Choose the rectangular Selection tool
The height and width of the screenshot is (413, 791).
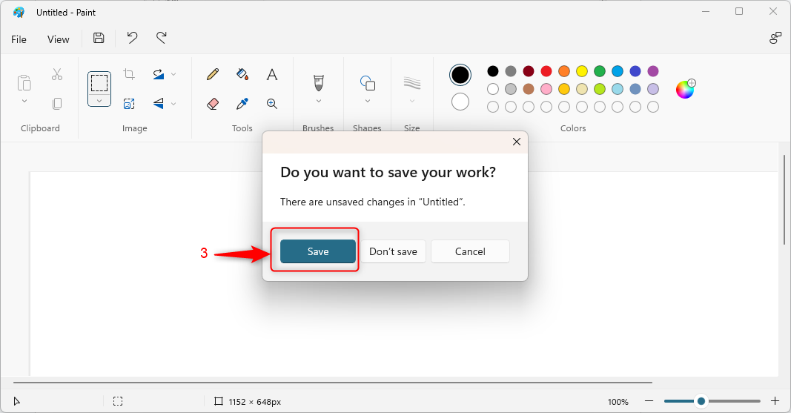[x=99, y=83]
